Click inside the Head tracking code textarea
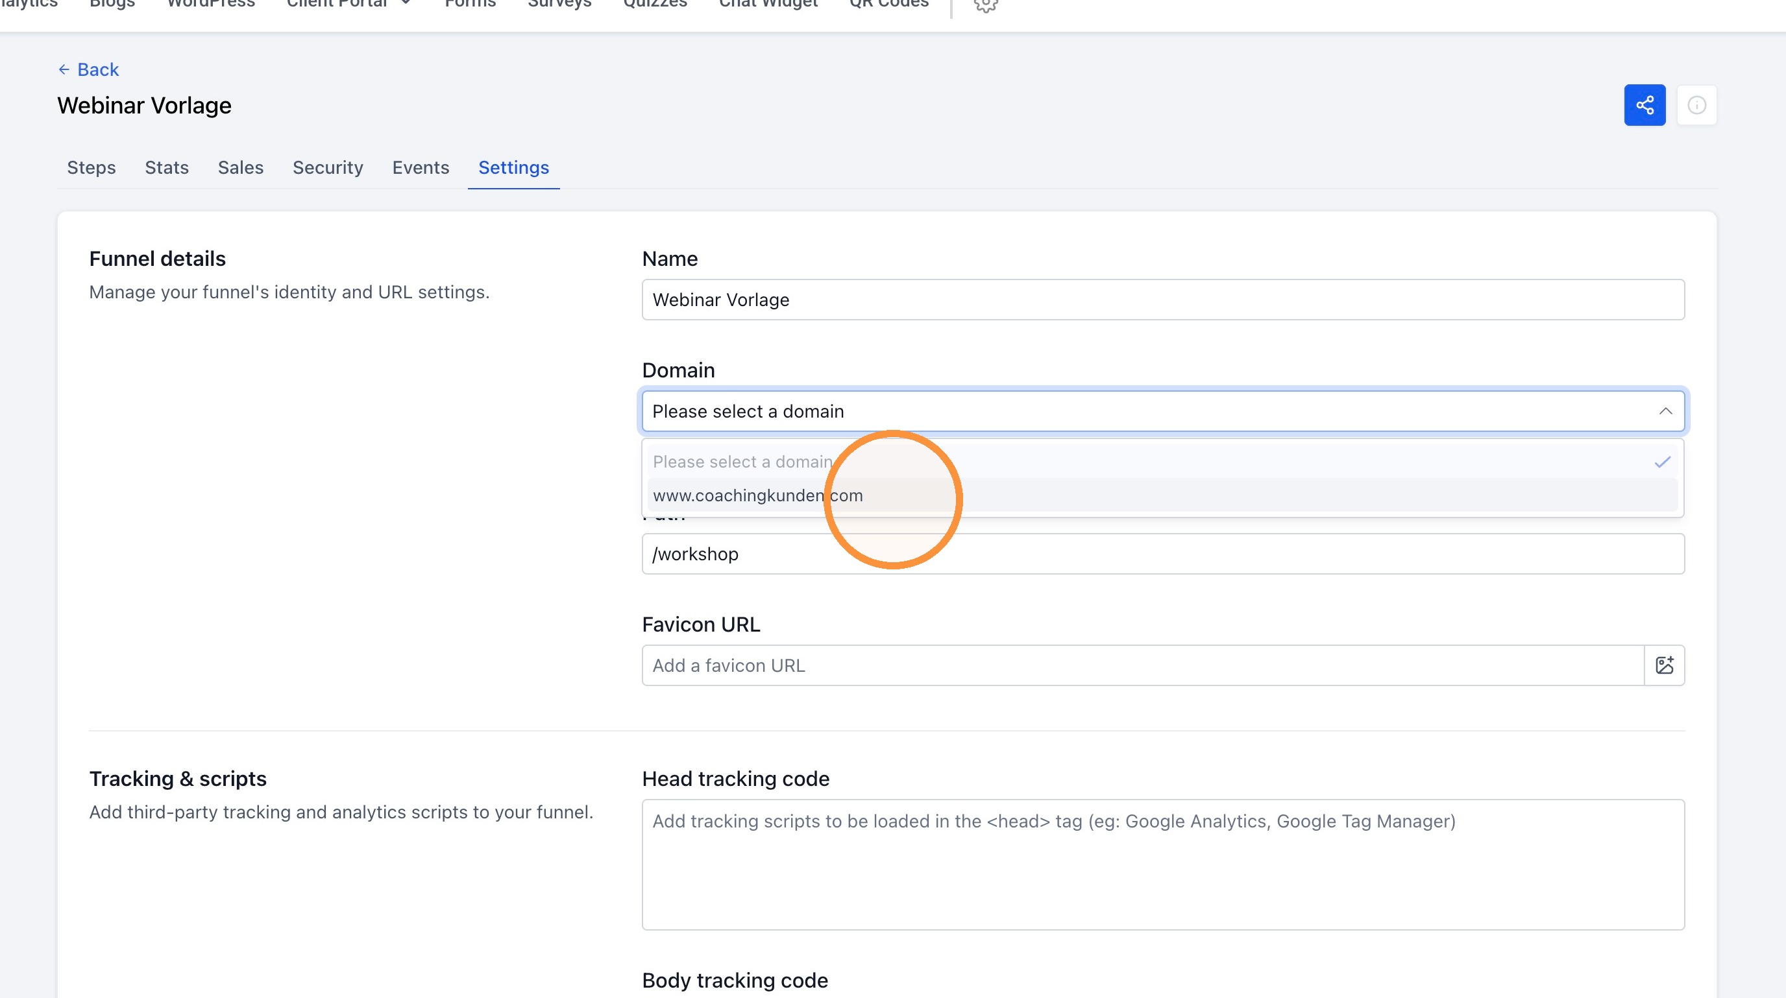 [1163, 864]
